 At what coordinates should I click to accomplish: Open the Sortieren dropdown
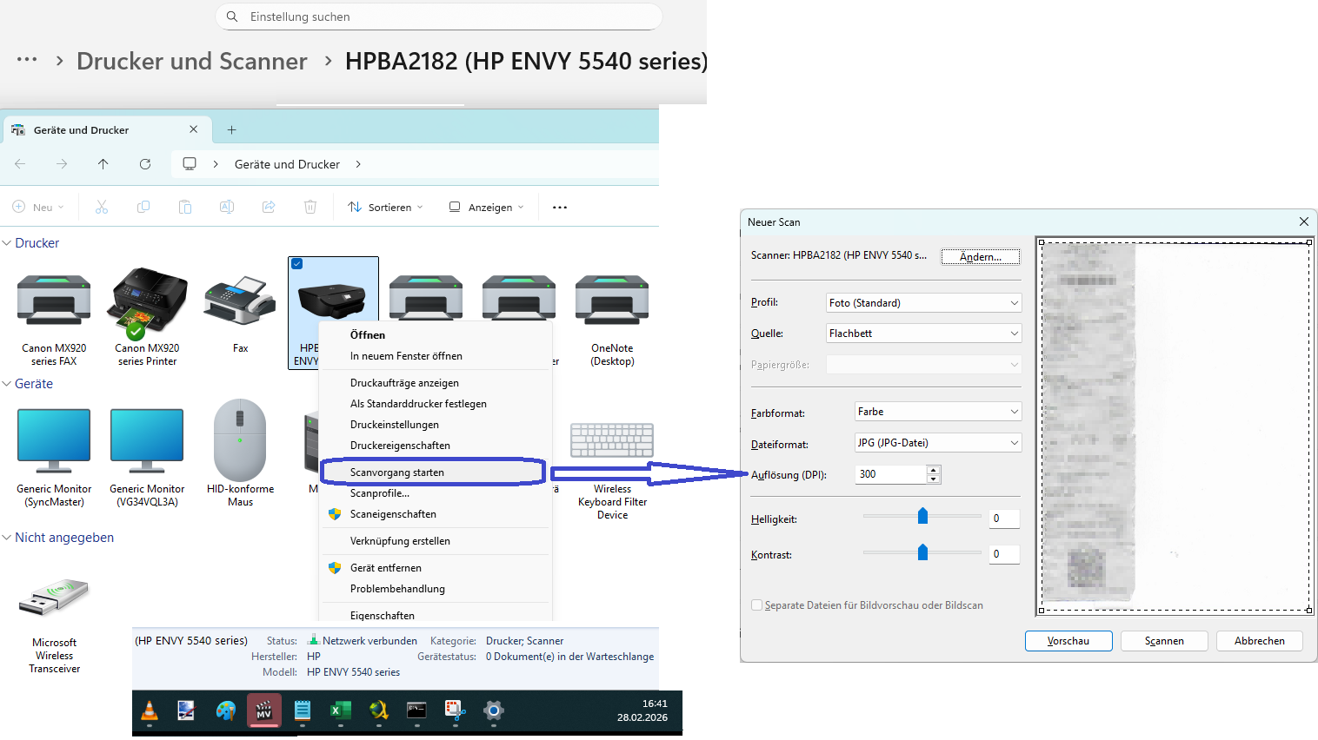click(386, 207)
